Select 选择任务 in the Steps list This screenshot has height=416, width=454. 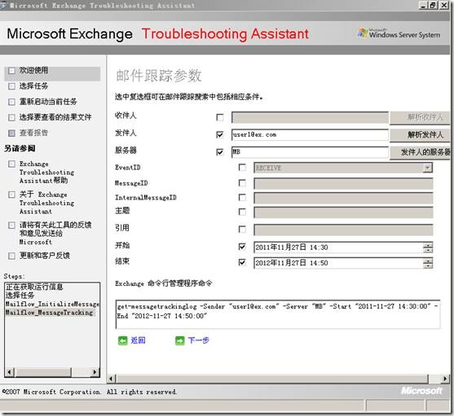20,296
